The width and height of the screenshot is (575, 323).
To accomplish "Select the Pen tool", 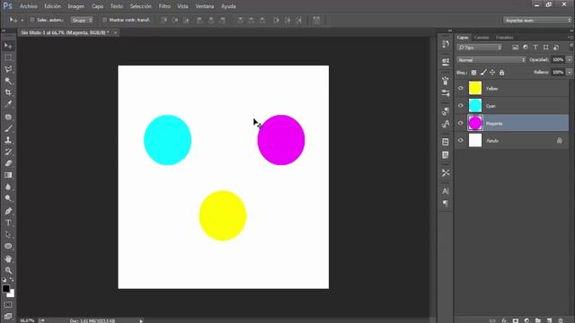I will click(x=8, y=212).
